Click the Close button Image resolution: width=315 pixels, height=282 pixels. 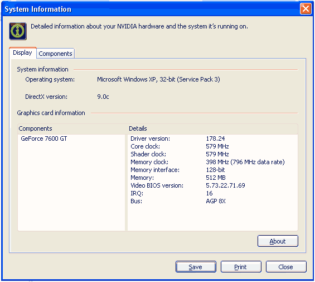286,267
